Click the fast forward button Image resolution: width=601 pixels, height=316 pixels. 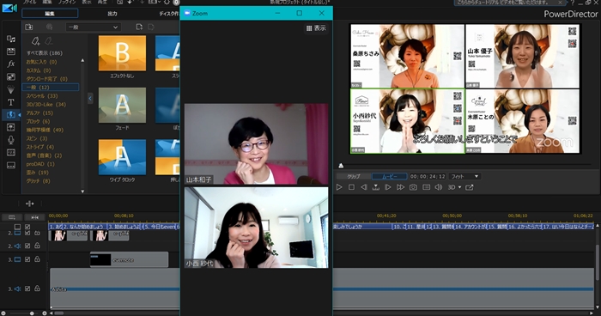pos(400,187)
